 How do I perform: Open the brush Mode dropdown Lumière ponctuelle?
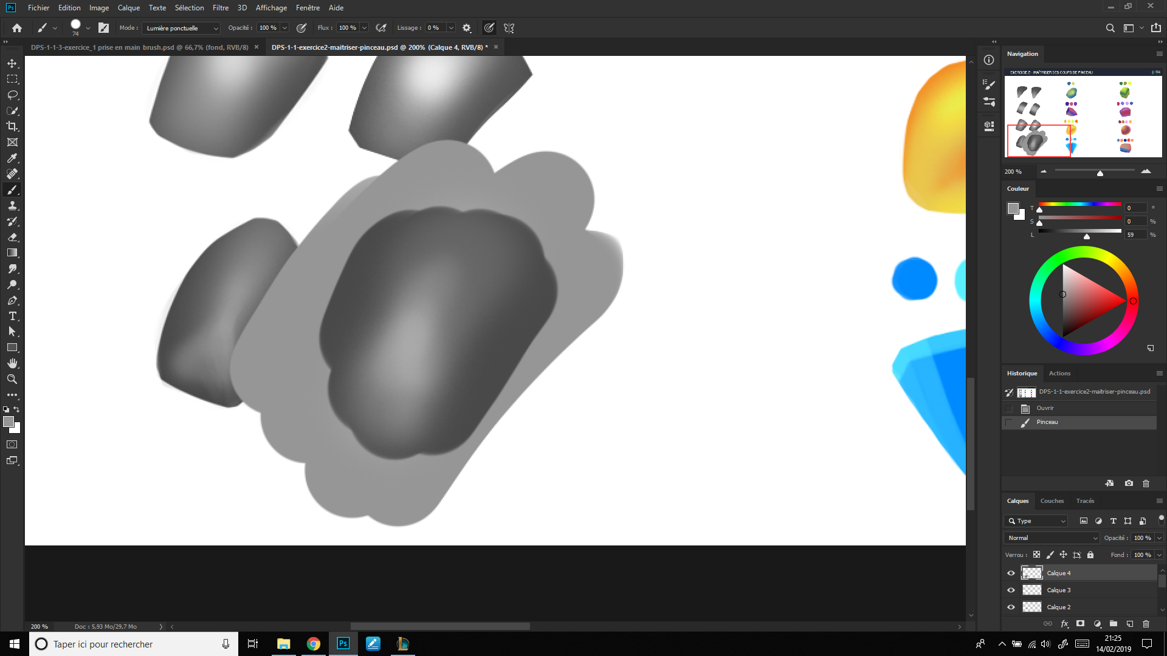[x=181, y=28]
